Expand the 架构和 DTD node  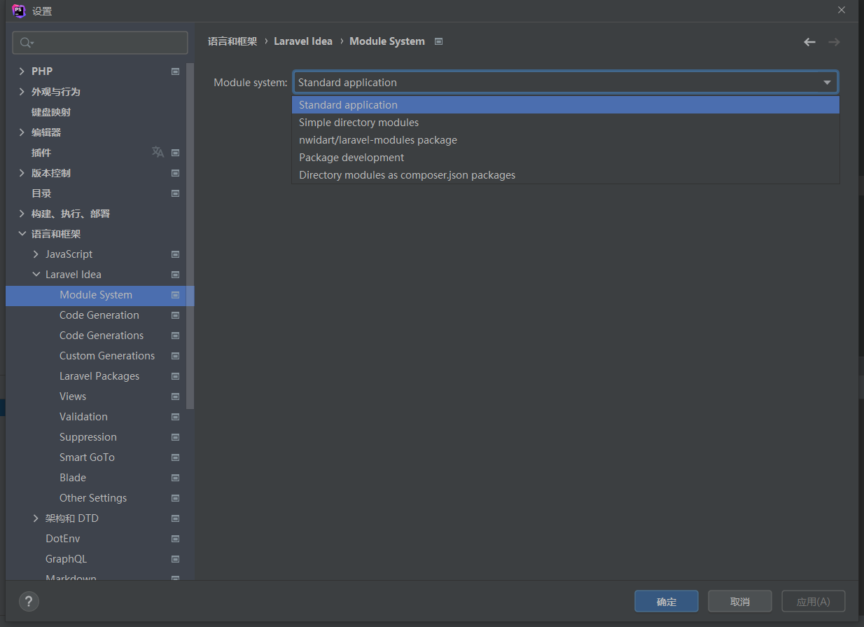point(36,518)
